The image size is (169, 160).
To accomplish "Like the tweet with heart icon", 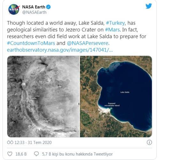I will tap(10, 154).
